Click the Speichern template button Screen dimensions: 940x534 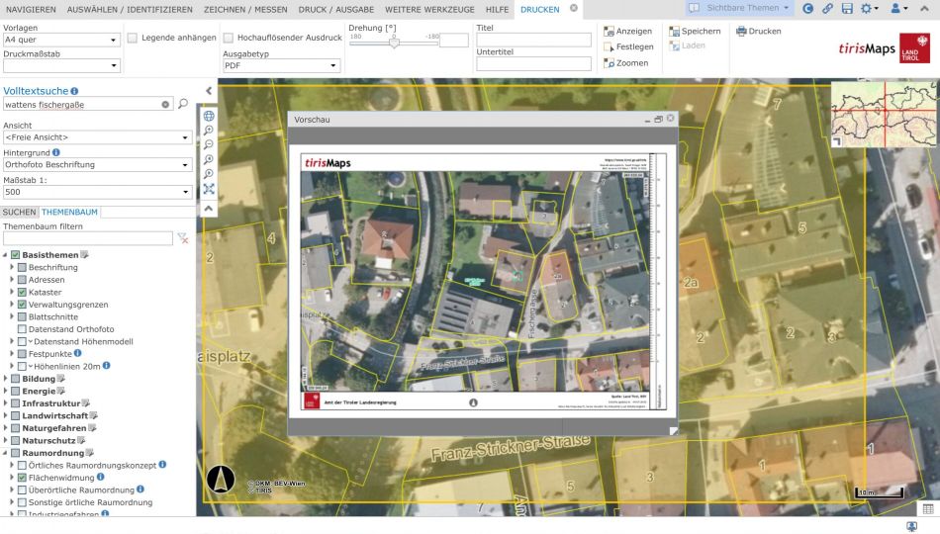click(x=695, y=32)
